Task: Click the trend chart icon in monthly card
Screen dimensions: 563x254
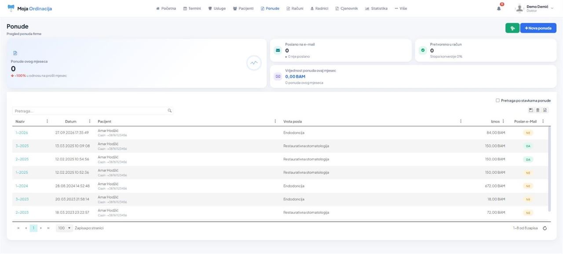Action: click(x=254, y=63)
